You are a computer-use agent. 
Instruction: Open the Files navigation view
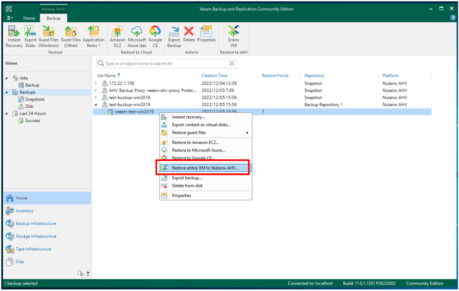tap(47, 262)
